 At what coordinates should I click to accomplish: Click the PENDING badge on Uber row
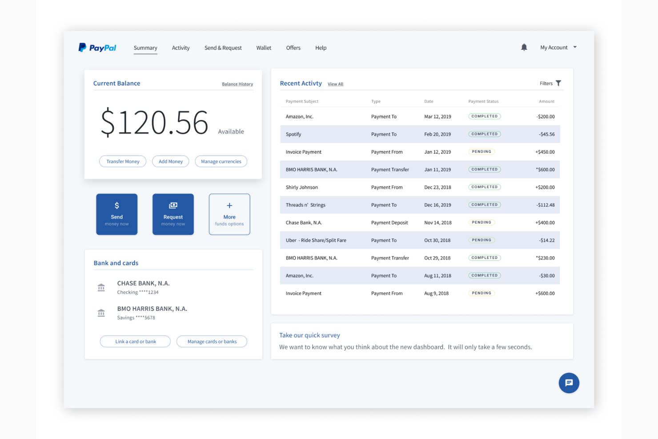point(481,240)
